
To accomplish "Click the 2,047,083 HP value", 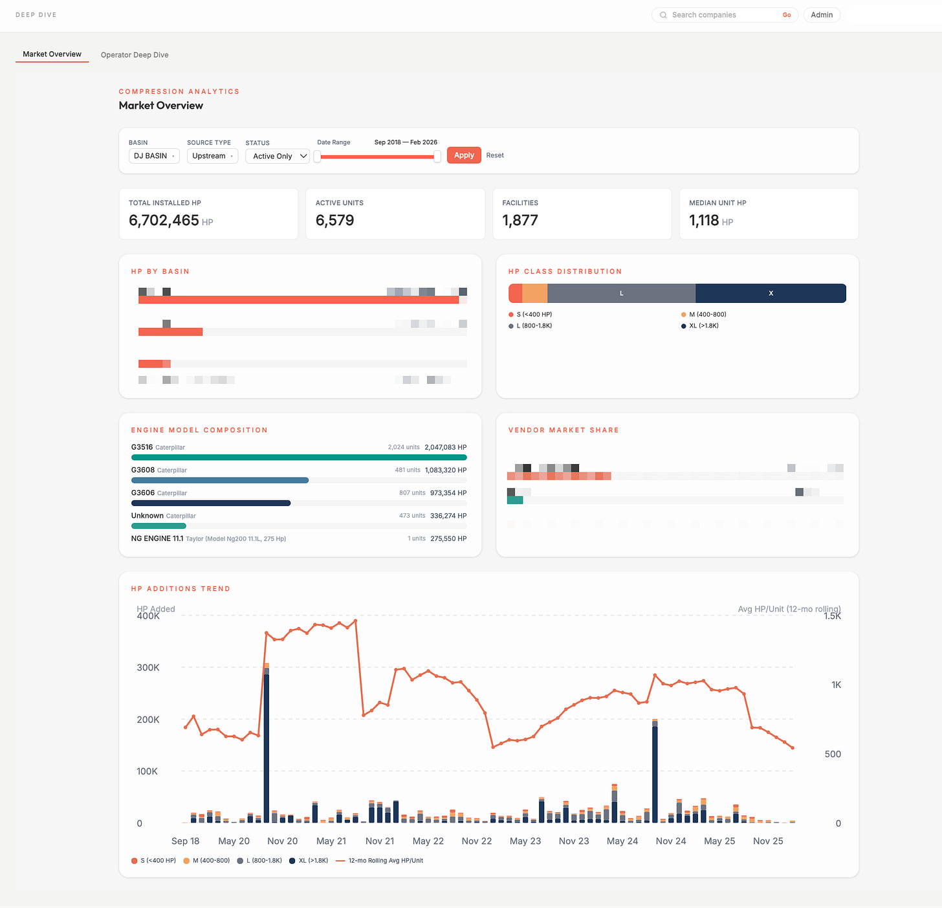I will pos(446,447).
